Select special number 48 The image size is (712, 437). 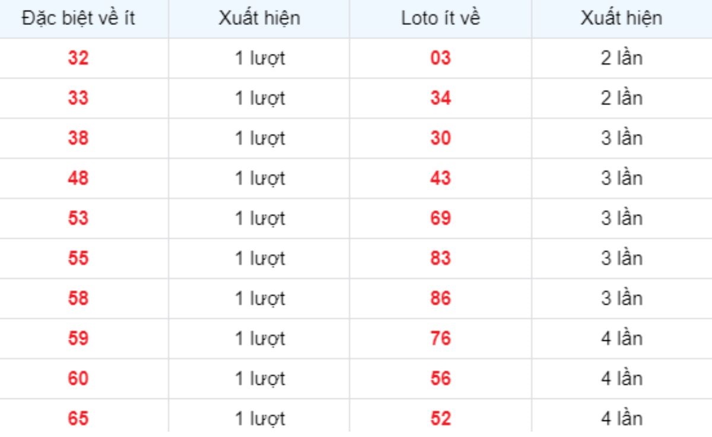point(78,178)
